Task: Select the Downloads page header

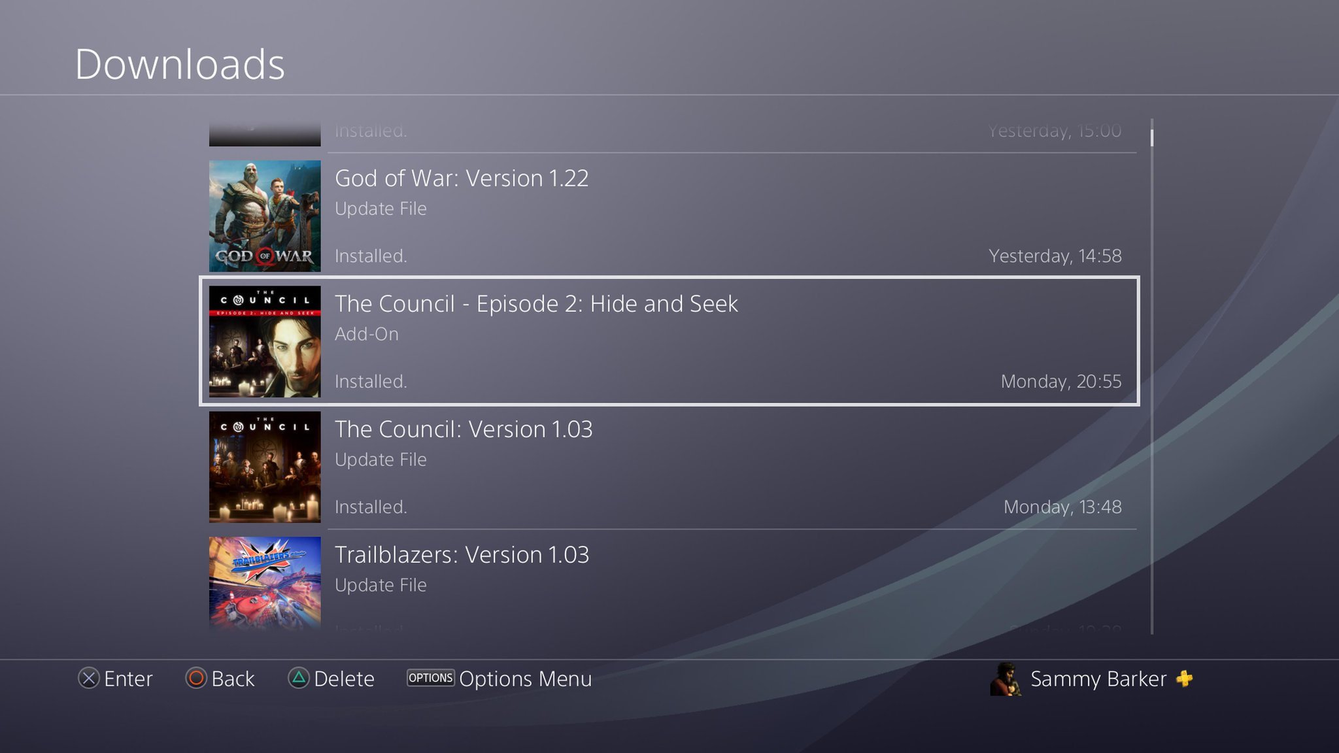Action: (178, 61)
